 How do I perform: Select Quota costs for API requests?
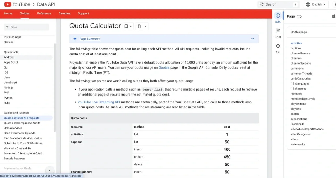point(22,118)
